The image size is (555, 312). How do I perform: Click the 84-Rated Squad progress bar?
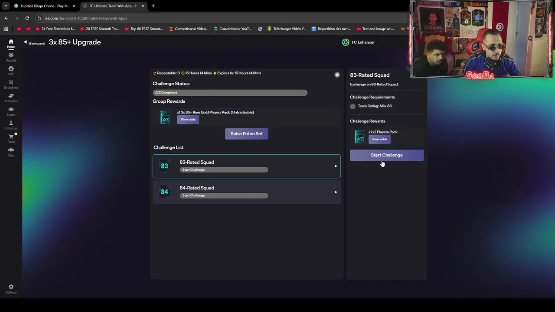click(224, 195)
